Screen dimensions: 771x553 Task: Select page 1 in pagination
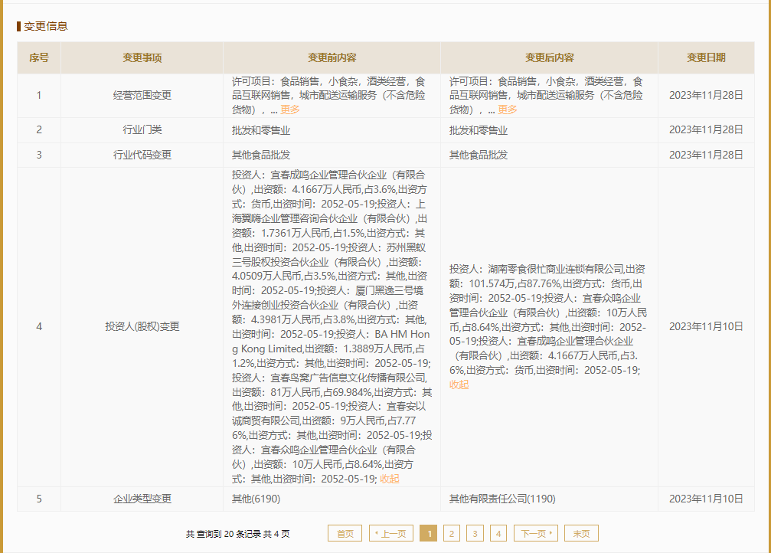pos(429,533)
